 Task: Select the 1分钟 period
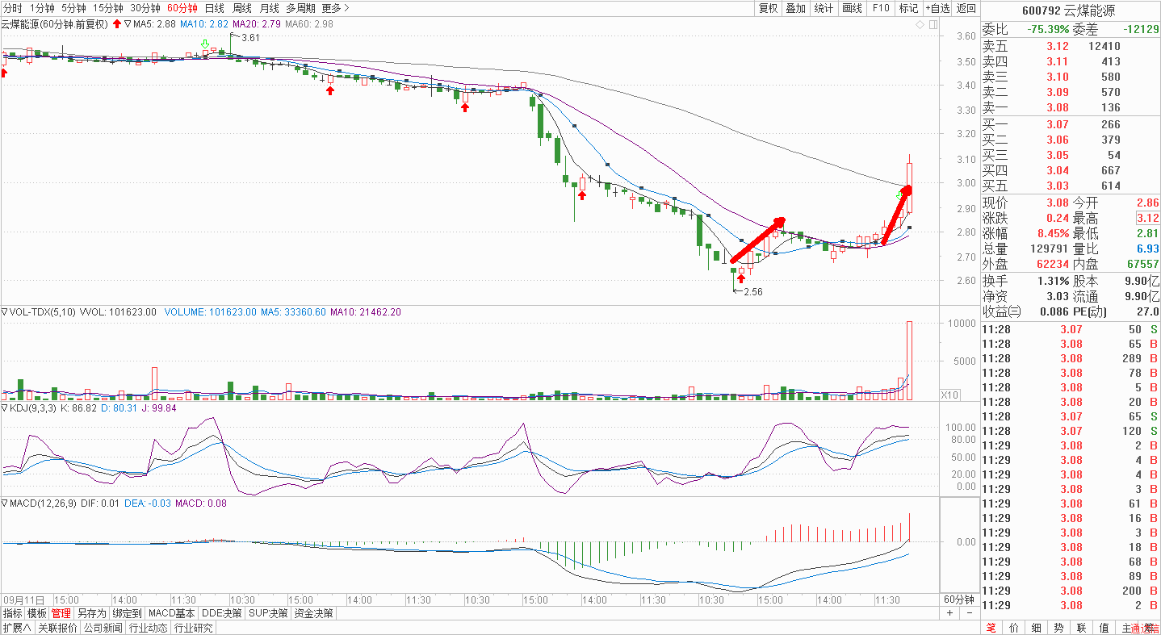click(x=41, y=8)
